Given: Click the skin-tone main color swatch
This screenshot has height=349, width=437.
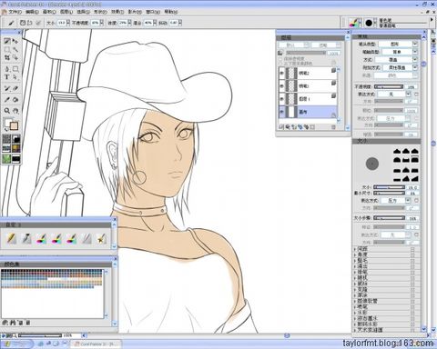Looking at the screenshot, I should click(14, 125).
